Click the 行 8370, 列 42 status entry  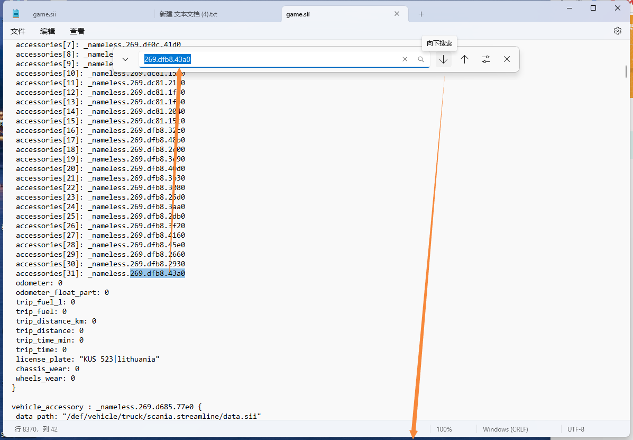click(x=36, y=429)
